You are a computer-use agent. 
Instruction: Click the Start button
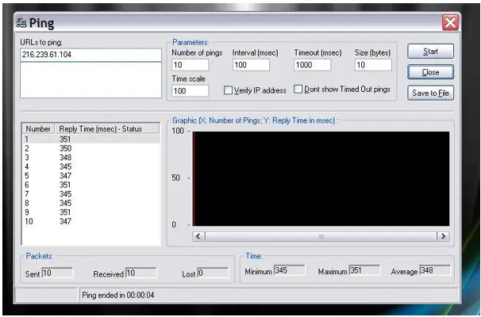pyautogui.click(x=430, y=52)
